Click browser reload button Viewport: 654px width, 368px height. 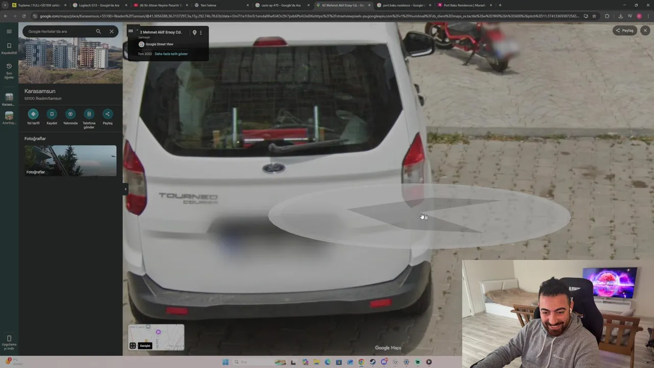(24, 16)
